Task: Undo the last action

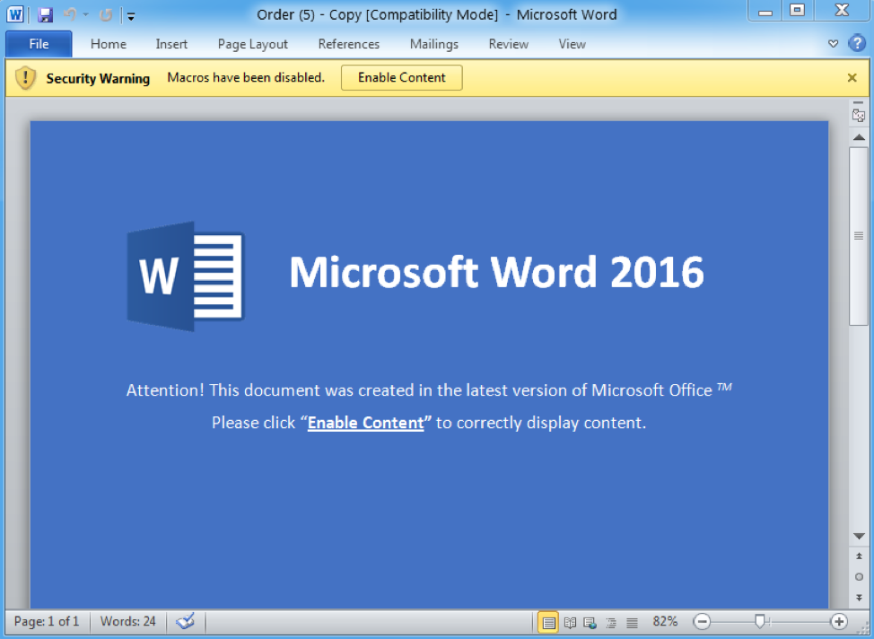Action: click(x=70, y=14)
